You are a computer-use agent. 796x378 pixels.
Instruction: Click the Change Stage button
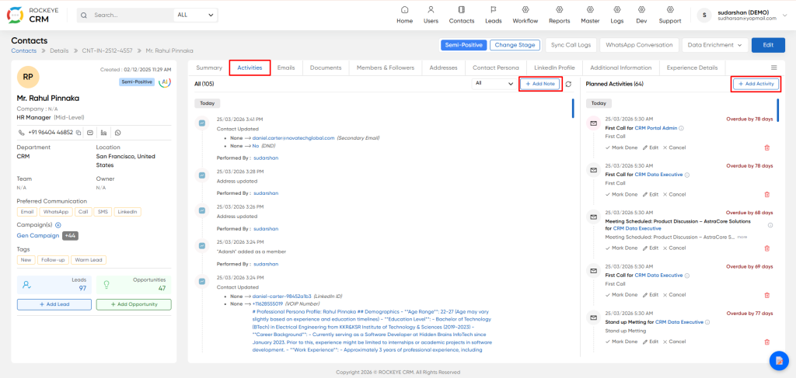[x=515, y=45]
